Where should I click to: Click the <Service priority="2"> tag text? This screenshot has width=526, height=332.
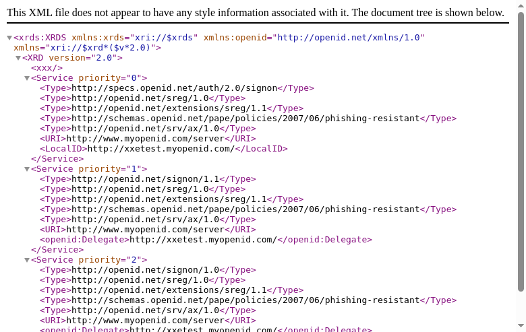pos(89,260)
